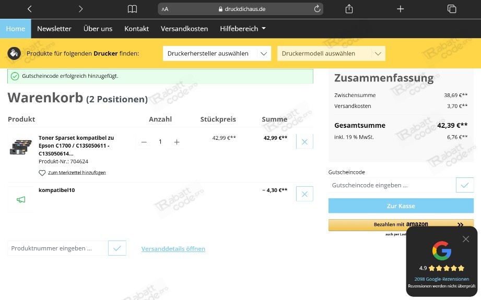Click the Google G logo
Screen dimensions: 481x300
(442, 250)
